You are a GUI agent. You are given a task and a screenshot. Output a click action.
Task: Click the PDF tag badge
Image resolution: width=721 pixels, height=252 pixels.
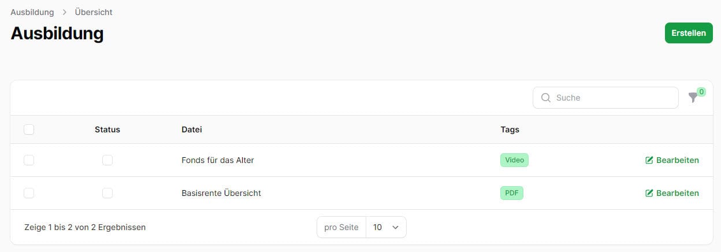512,193
